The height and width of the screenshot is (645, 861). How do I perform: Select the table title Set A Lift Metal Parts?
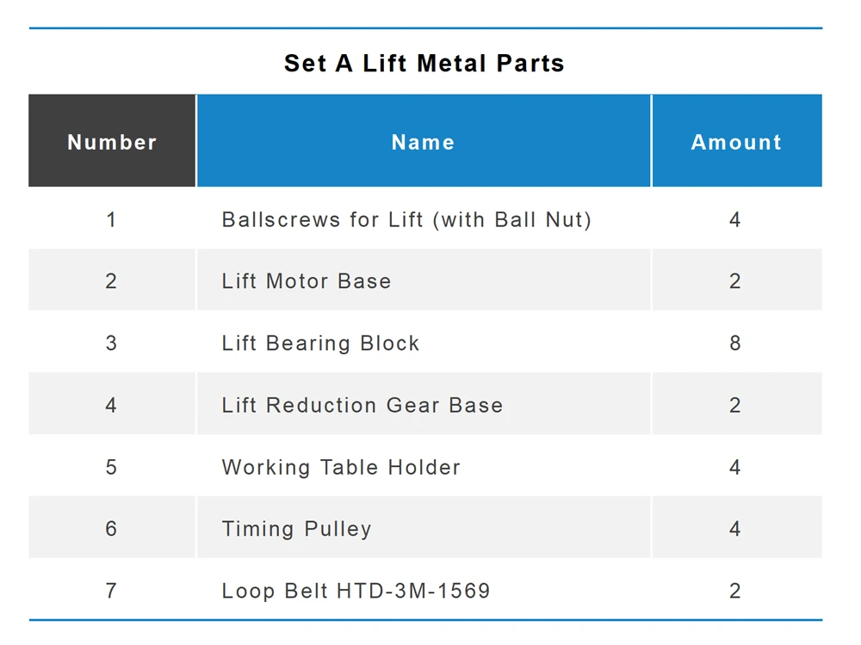(424, 63)
